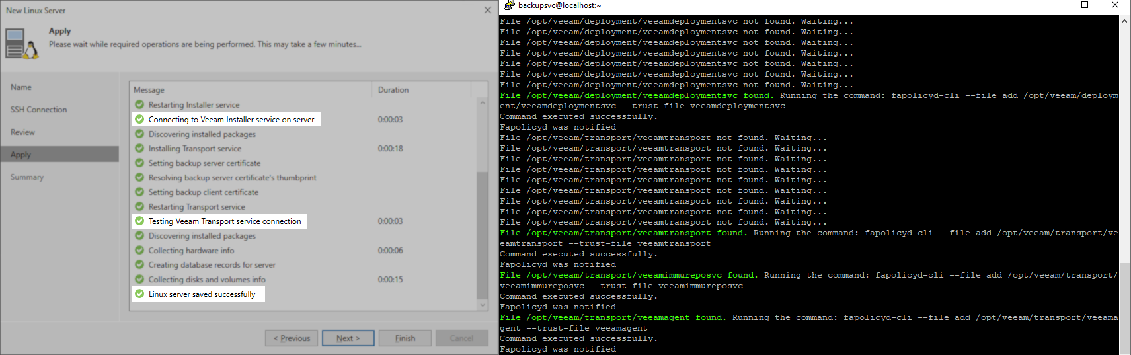Image resolution: width=1131 pixels, height=355 pixels.
Task: Select the 'Installing Transport service' message
Action: 194,148
